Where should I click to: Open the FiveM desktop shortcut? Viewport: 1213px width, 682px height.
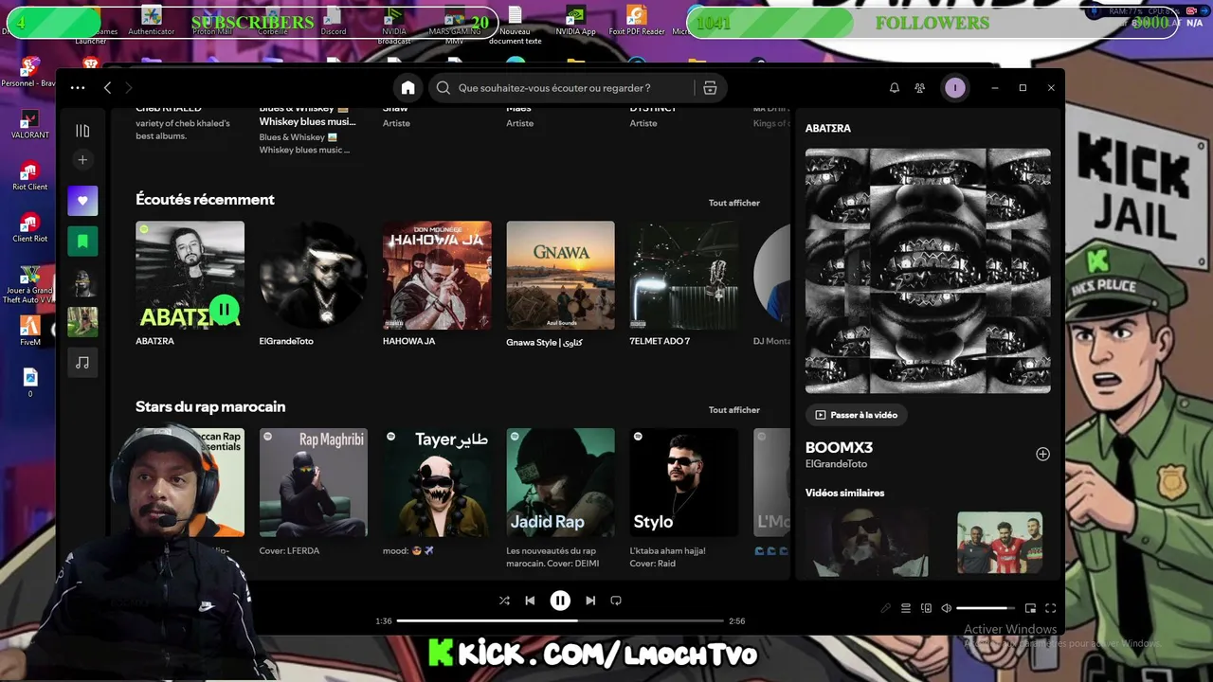pyautogui.click(x=29, y=332)
